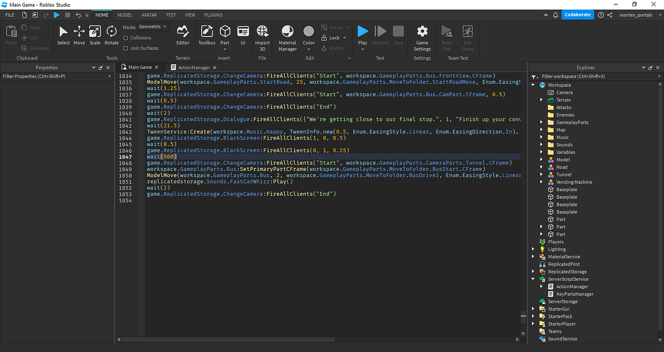Expand the ReplicatedStorage node
The image size is (664, 352).
(534, 272)
